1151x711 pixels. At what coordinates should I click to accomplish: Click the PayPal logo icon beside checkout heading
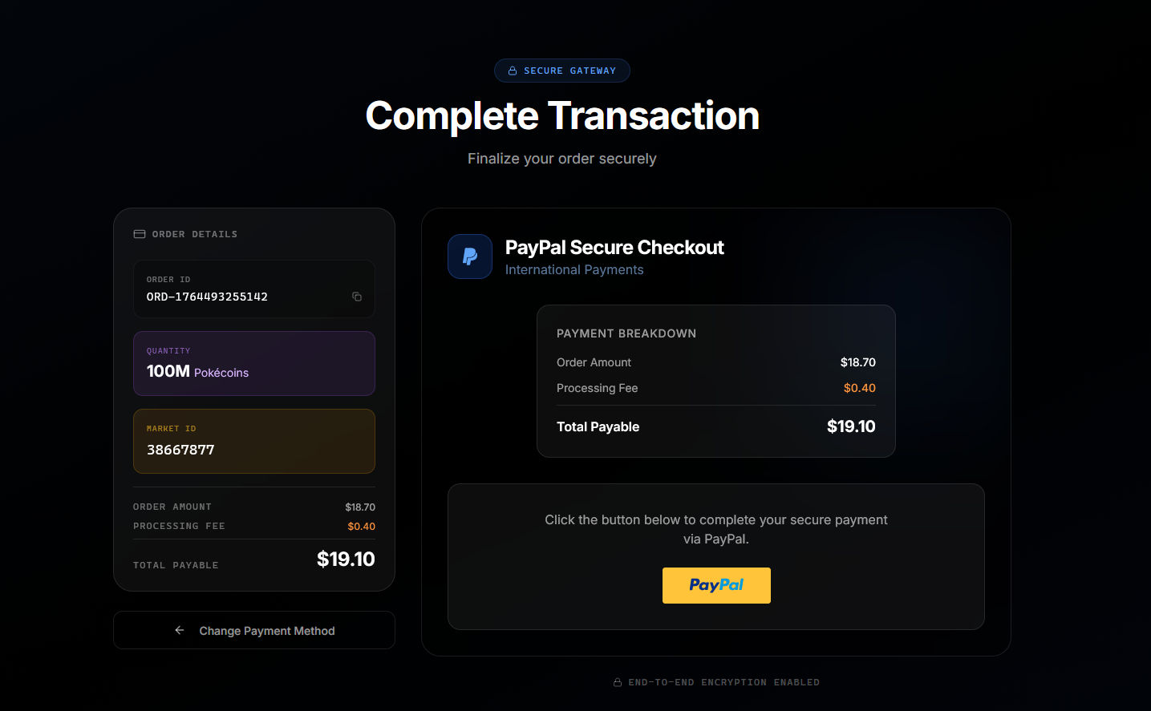(470, 257)
